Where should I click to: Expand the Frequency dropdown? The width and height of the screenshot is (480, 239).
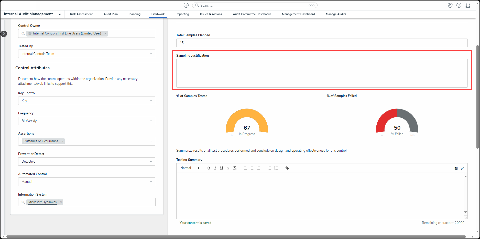[x=86, y=121]
